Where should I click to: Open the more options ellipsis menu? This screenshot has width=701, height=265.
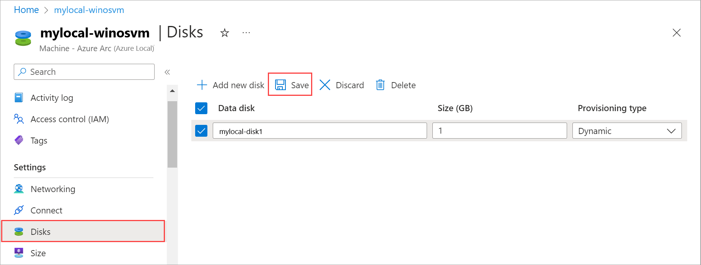pos(246,33)
